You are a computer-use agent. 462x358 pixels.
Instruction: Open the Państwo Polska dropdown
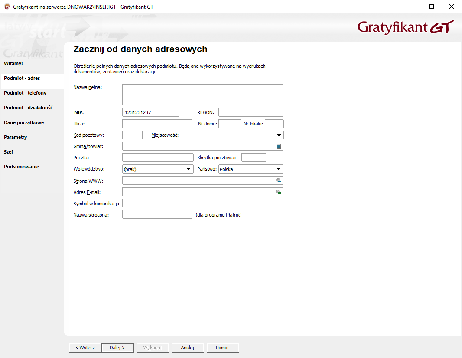point(278,169)
